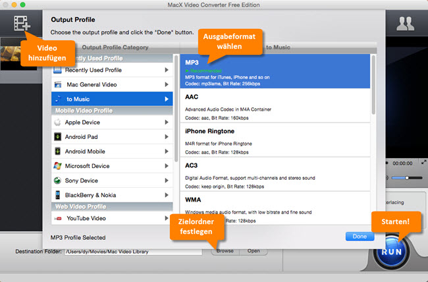Expand Android Pad submenu arrow
Screen dimensions: 428x282
(x=167, y=136)
